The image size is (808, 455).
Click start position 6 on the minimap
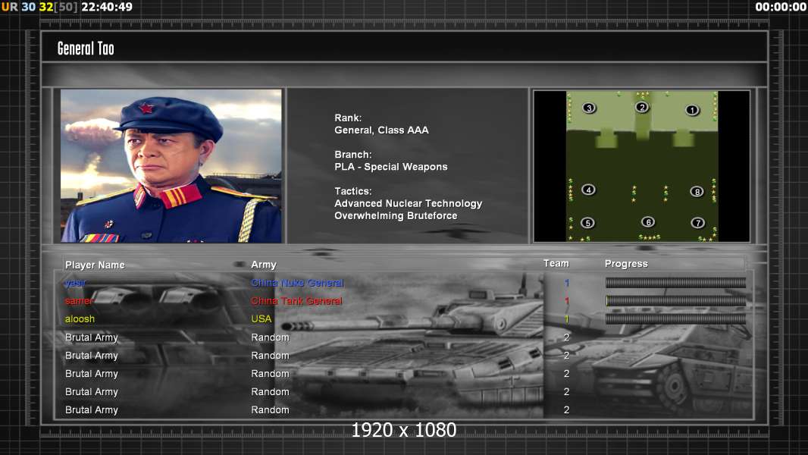[648, 222]
